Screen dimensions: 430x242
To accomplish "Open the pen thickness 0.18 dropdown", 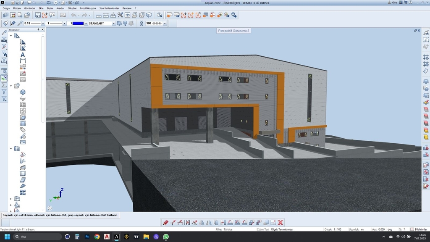I will [43, 23].
